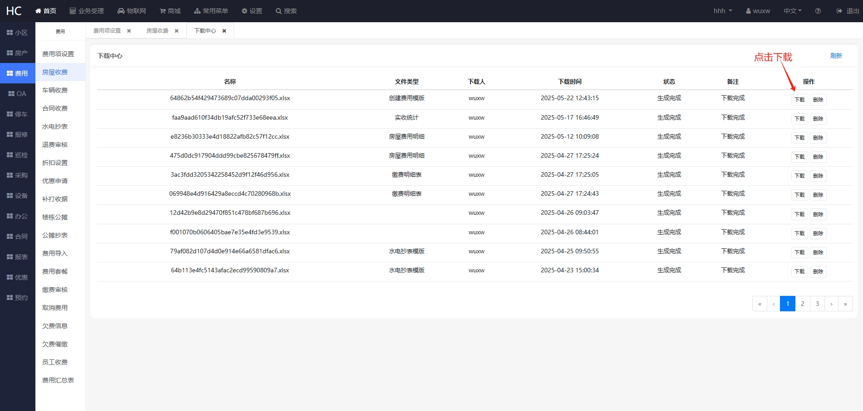The width and height of the screenshot is (863, 411).
Task: Delete the 实收统计 file row
Action: pyautogui.click(x=818, y=119)
